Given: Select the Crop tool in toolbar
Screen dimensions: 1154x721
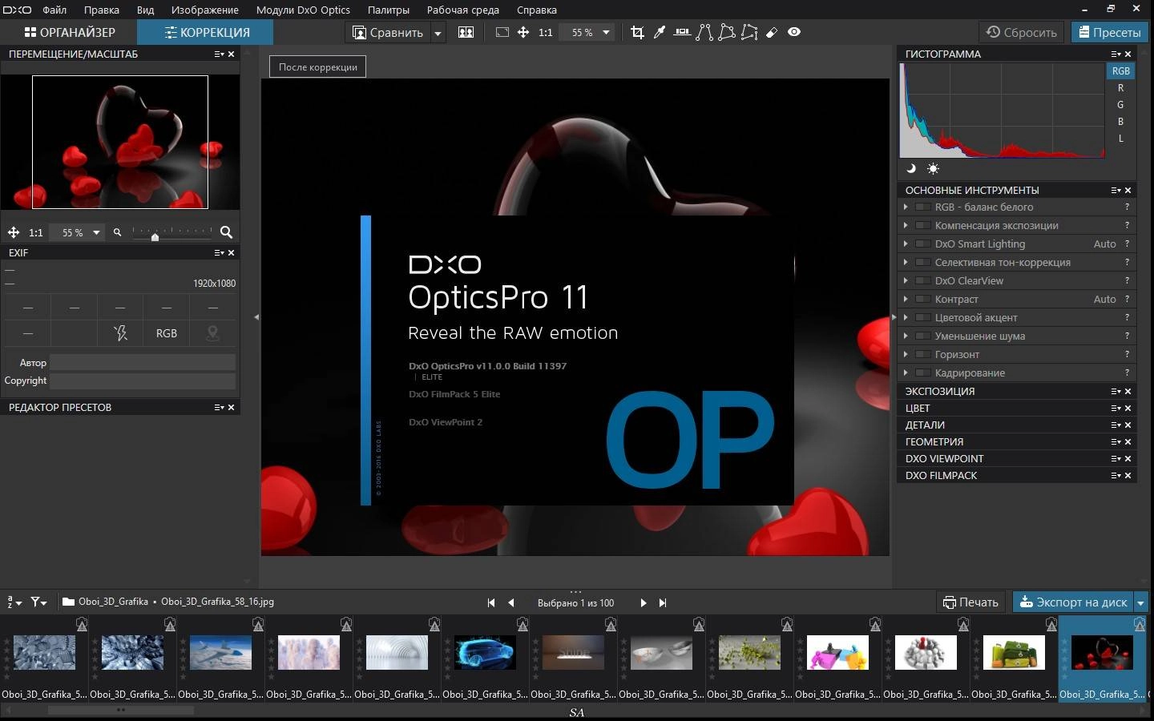Looking at the screenshot, I should pos(637,32).
